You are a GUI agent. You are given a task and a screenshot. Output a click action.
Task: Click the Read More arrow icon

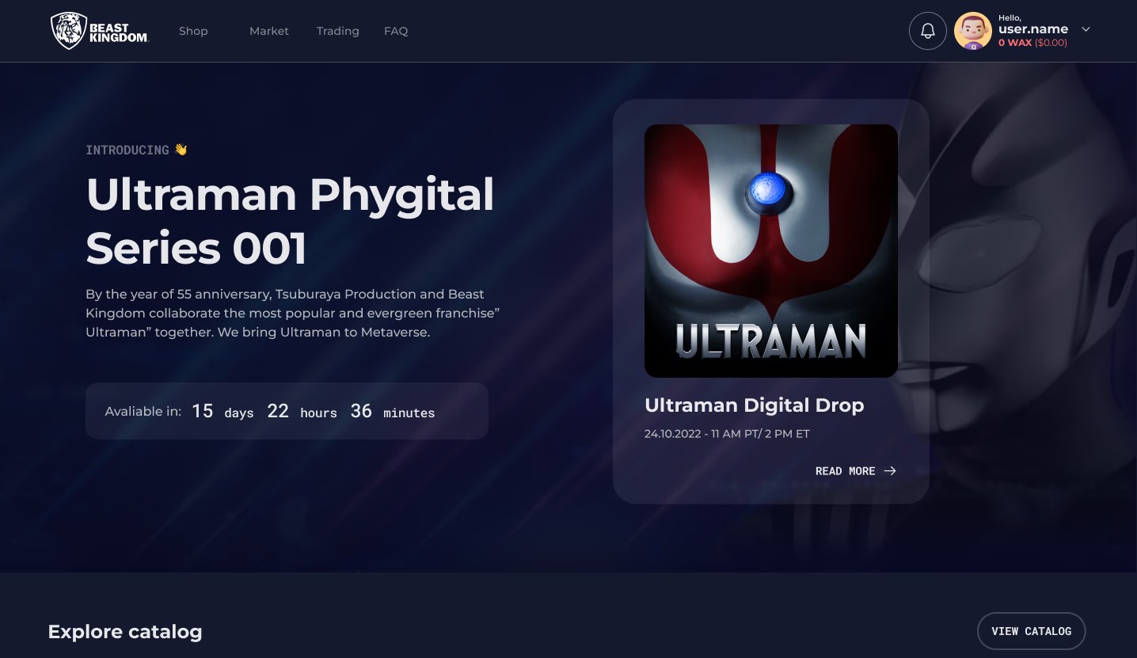890,471
